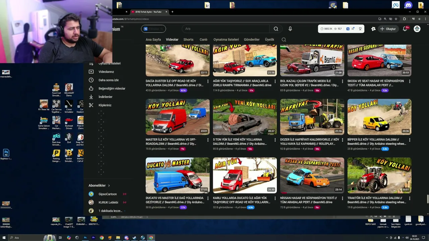Image resolution: width=429 pixels, height=241 pixels.
Task: Open more options for 5 Ton Yük video
Action: [x=275, y=140]
